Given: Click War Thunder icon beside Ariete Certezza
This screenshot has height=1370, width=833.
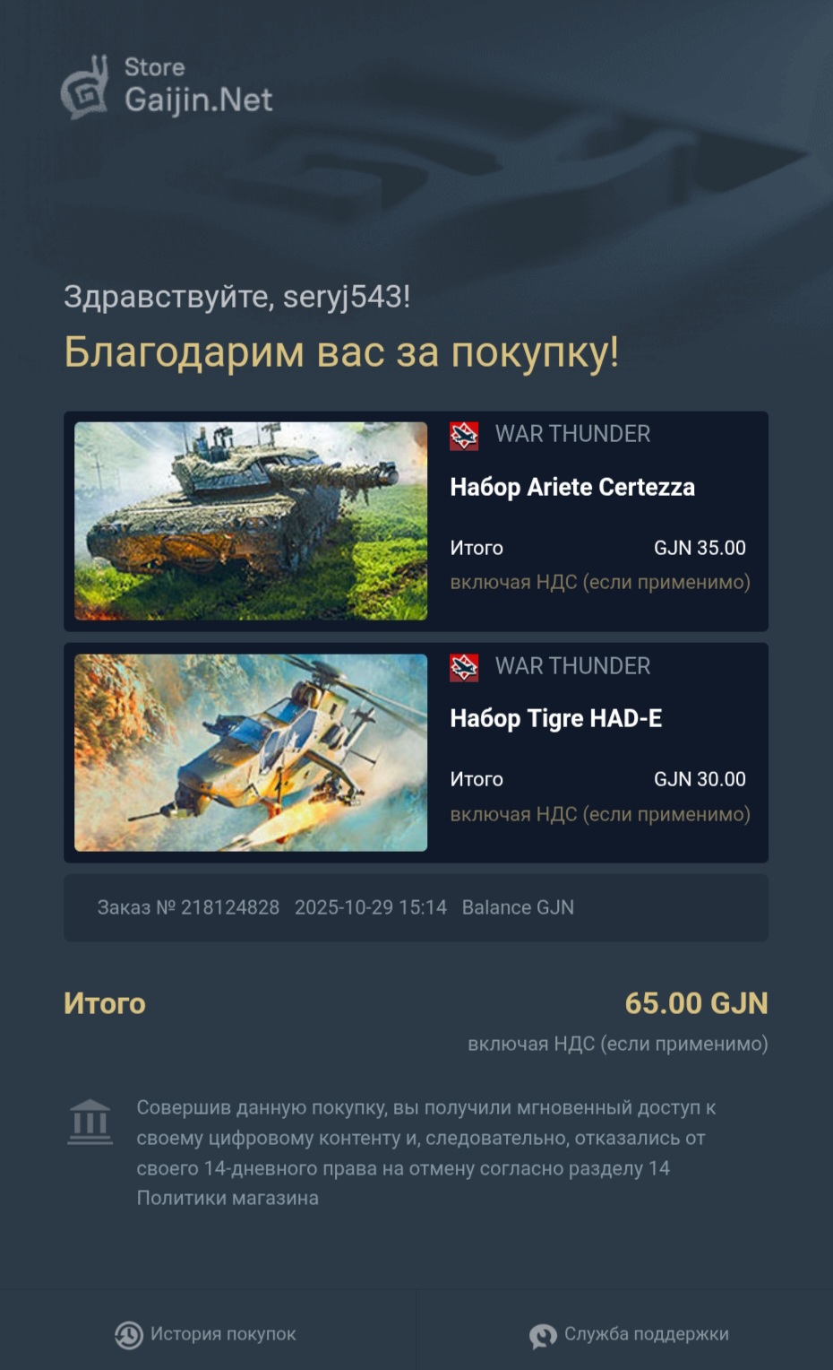Looking at the screenshot, I should 464,436.
